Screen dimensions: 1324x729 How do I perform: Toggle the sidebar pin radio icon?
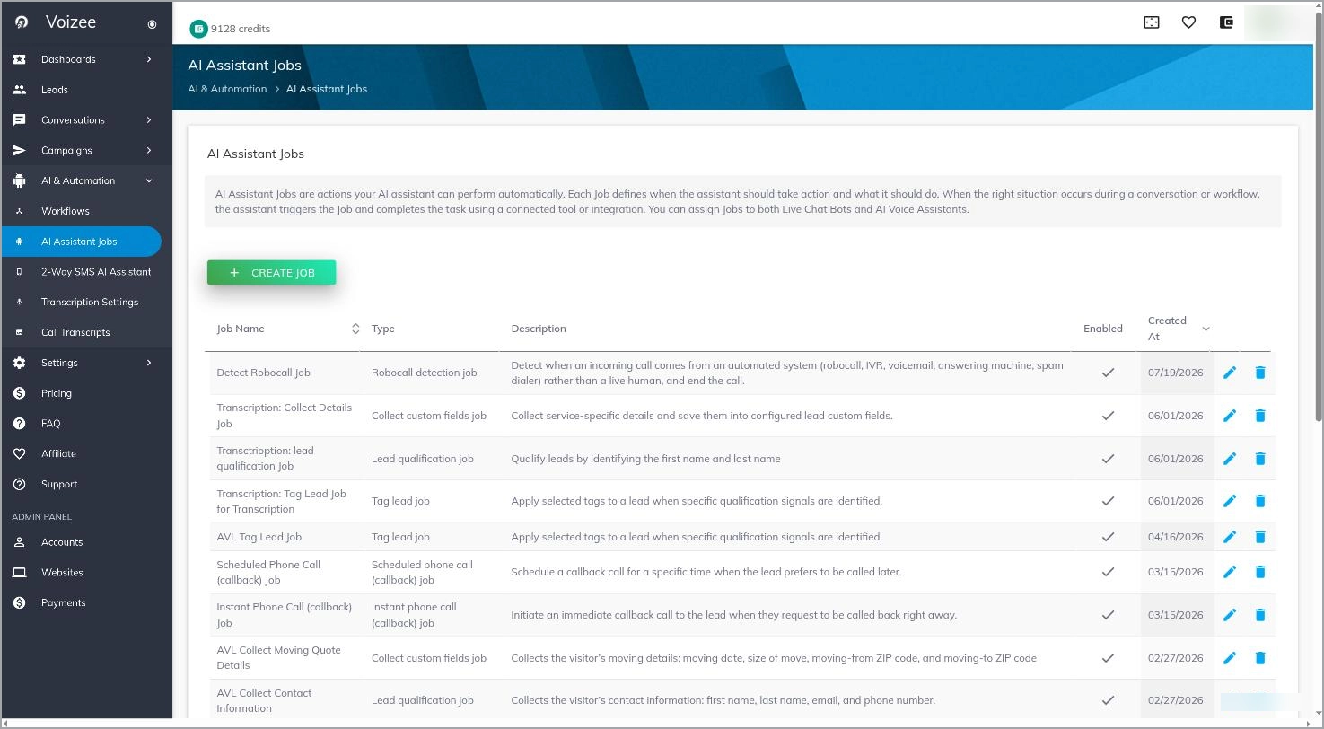(x=152, y=24)
